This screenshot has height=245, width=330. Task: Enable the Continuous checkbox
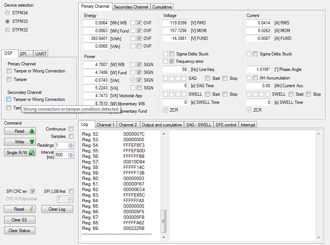[x=71, y=129]
